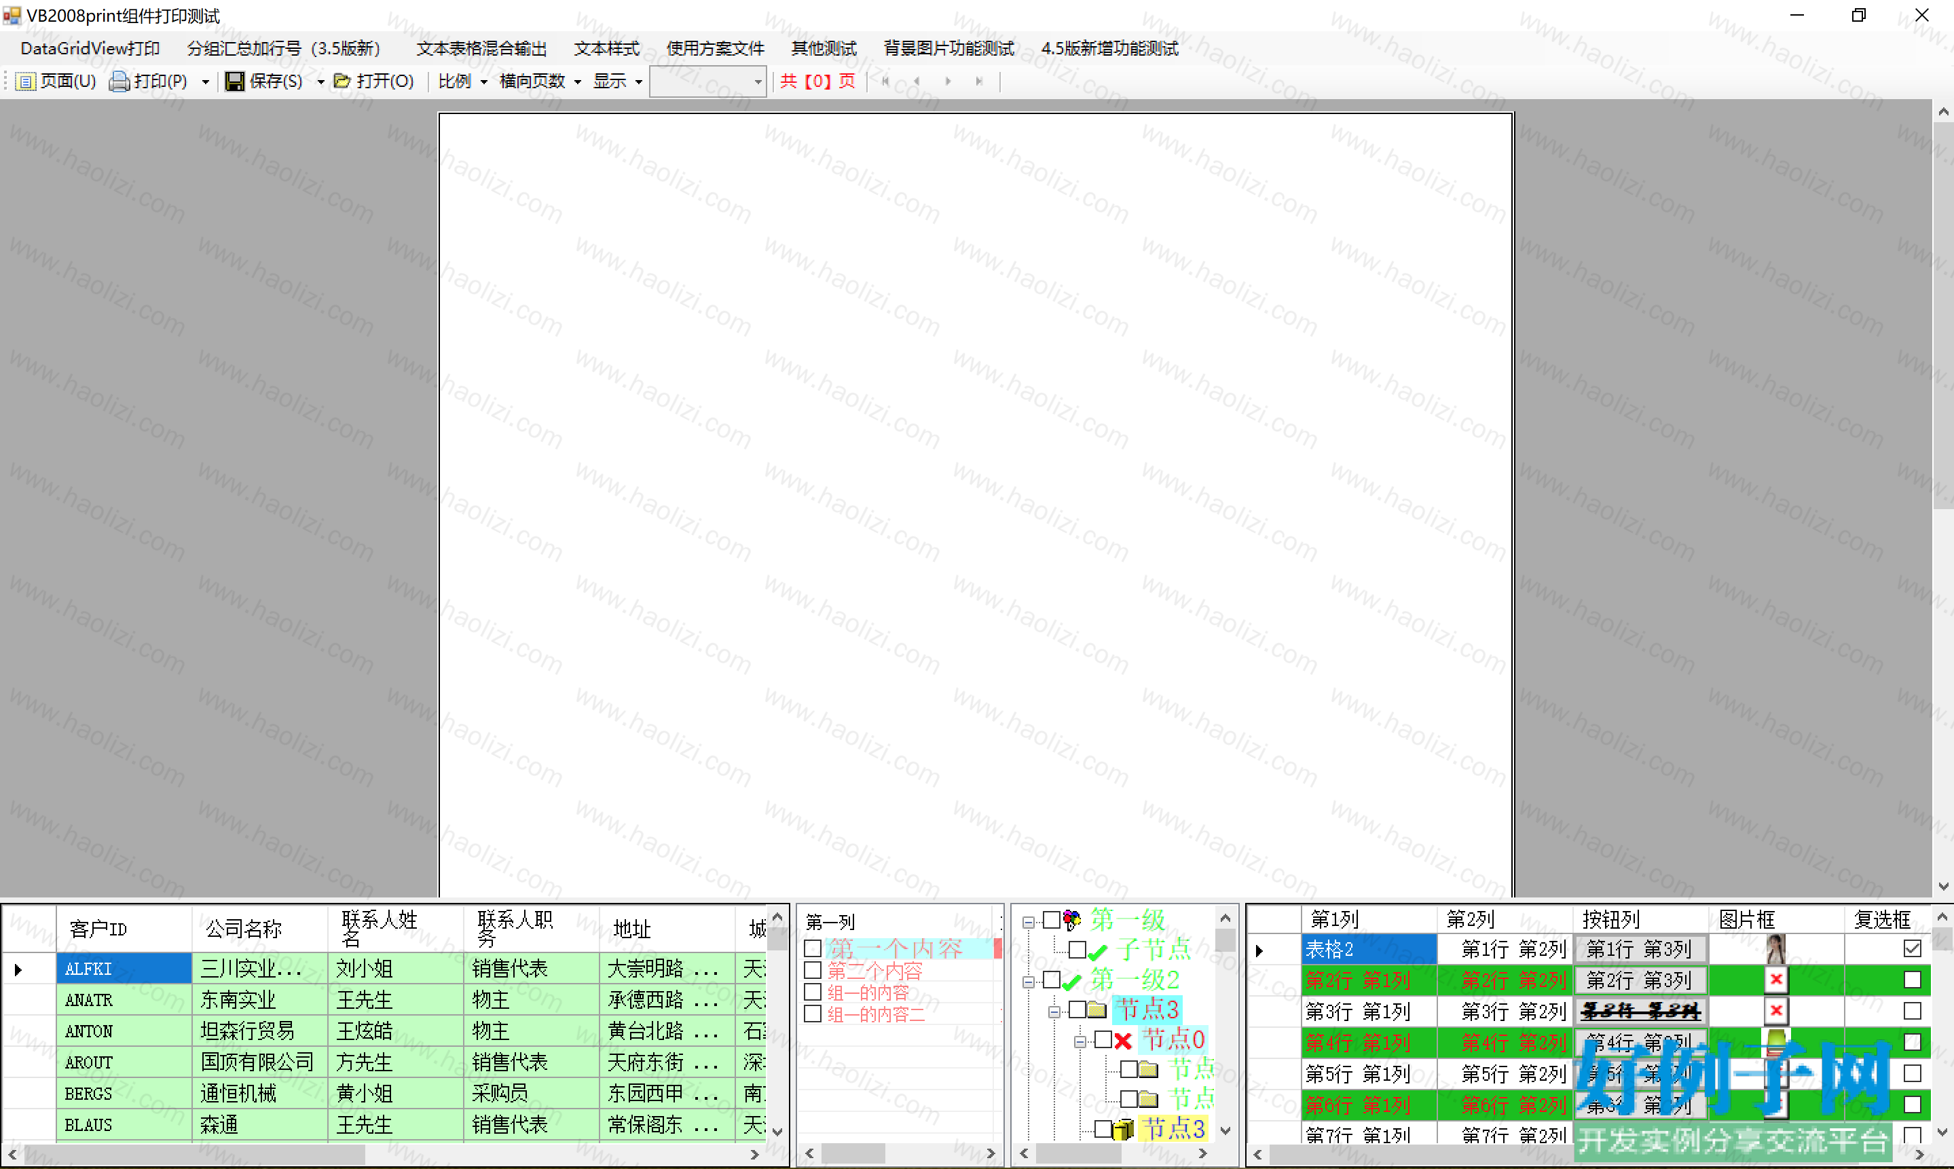The width and height of the screenshot is (1954, 1169).
Task: Check the 组一的内容 list checkbox
Action: coord(813,992)
